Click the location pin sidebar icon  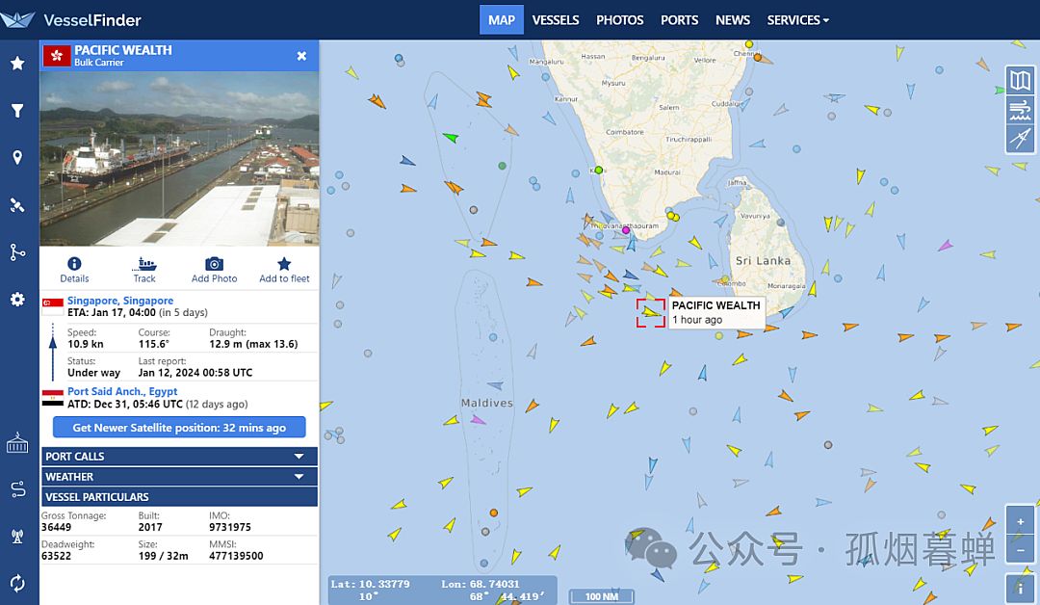(x=17, y=158)
